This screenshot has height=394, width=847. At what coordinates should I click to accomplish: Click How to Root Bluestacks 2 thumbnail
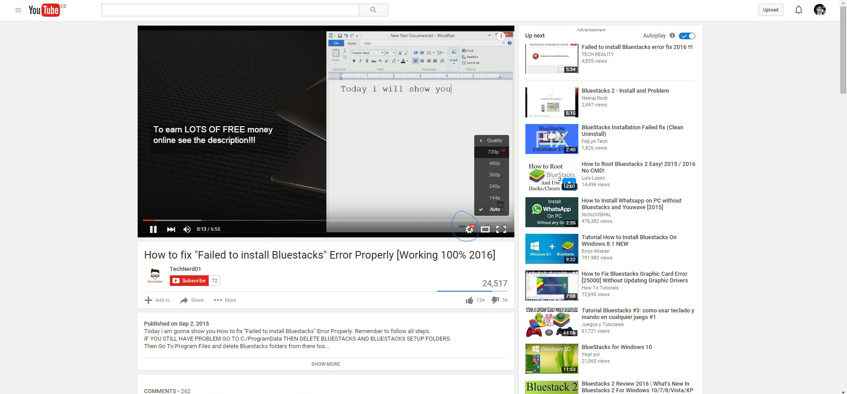click(x=551, y=176)
